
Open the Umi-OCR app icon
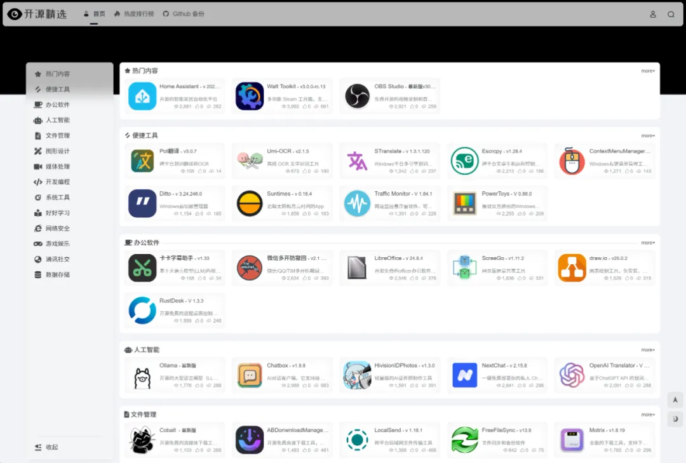click(x=250, y=161)
